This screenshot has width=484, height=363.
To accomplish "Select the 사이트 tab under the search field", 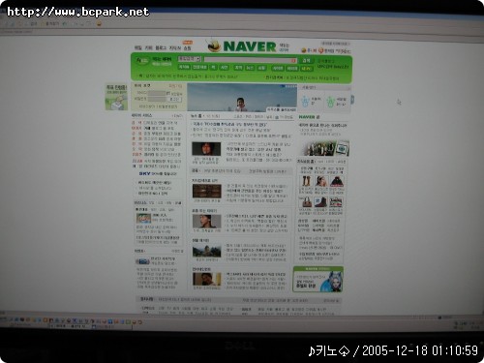I will (x=278, y=69).
